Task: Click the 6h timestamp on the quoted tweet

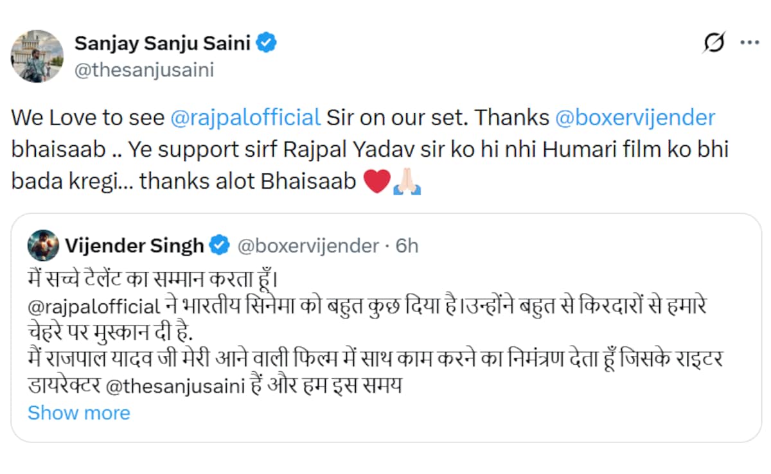Action: (407, 245)
